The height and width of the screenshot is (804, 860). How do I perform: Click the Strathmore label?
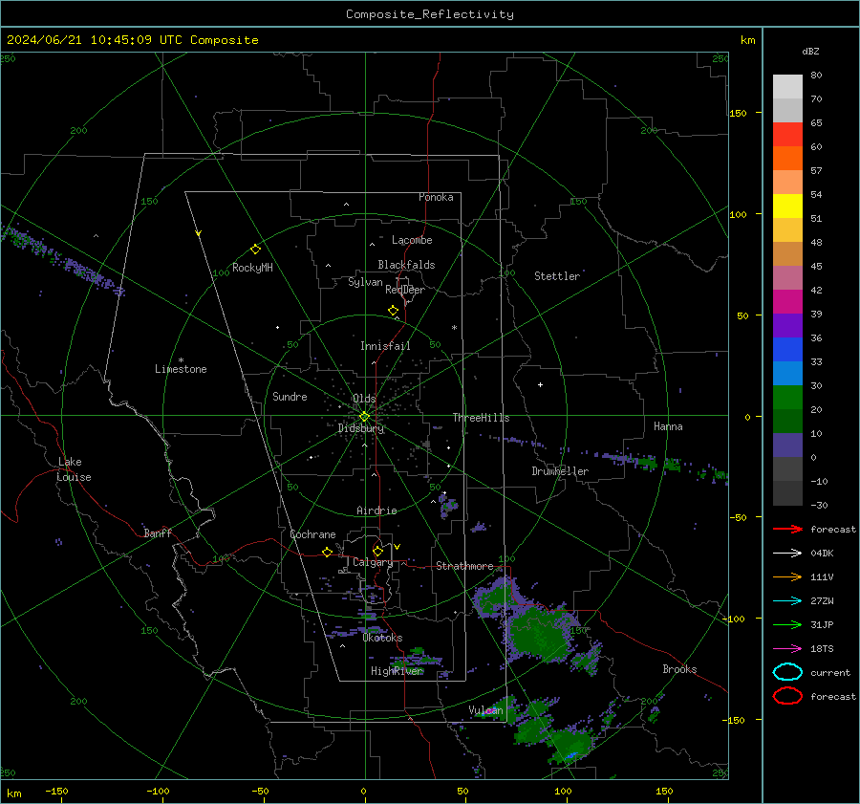[464, 566]
